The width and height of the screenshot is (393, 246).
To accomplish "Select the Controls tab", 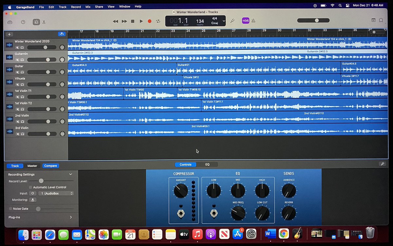I will click(185, 164).
